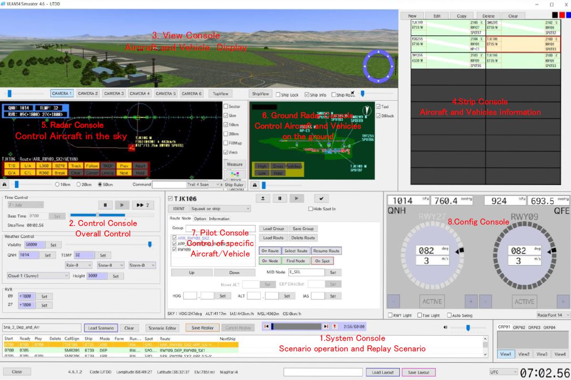Enable the FillMap checkbox

[x=226, y=143]
